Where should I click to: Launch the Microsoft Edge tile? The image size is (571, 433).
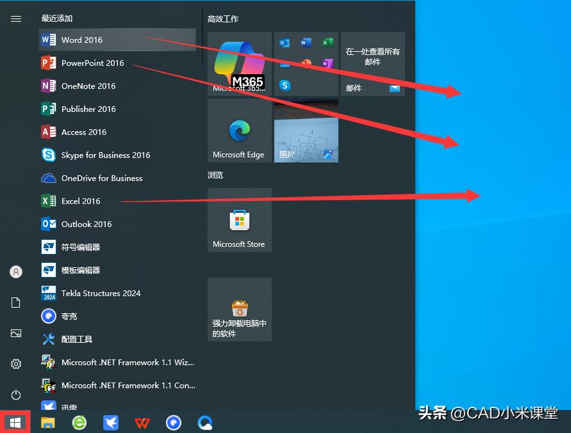tap(240, 130)
